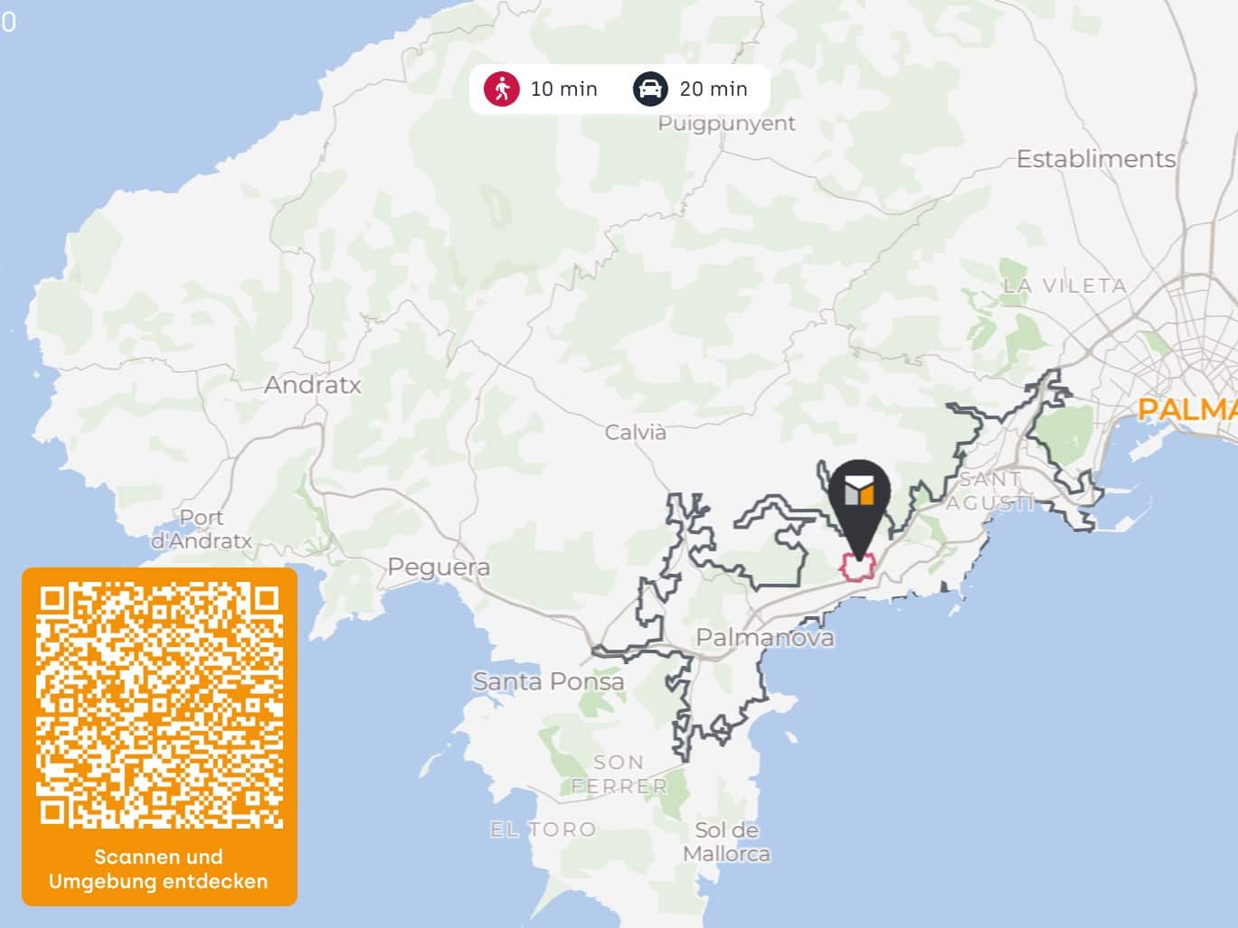Click the red walking area outline
This screenshot has height=928, width=1238.
tap(857, 567)
